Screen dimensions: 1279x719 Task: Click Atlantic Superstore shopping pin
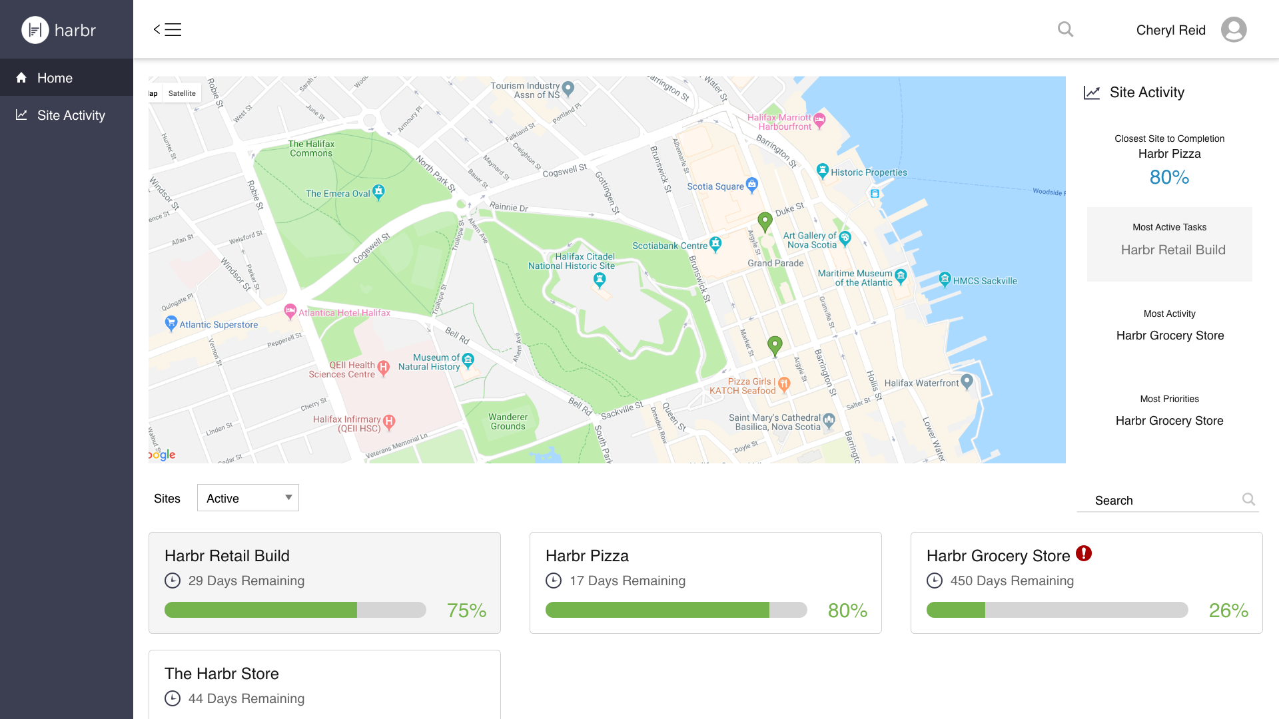(171, 324)
